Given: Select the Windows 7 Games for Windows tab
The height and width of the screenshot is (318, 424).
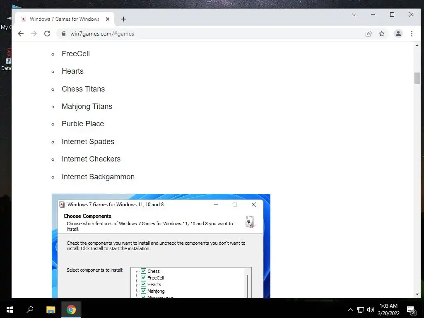Looking at the screenshot, I should (64, 19).
